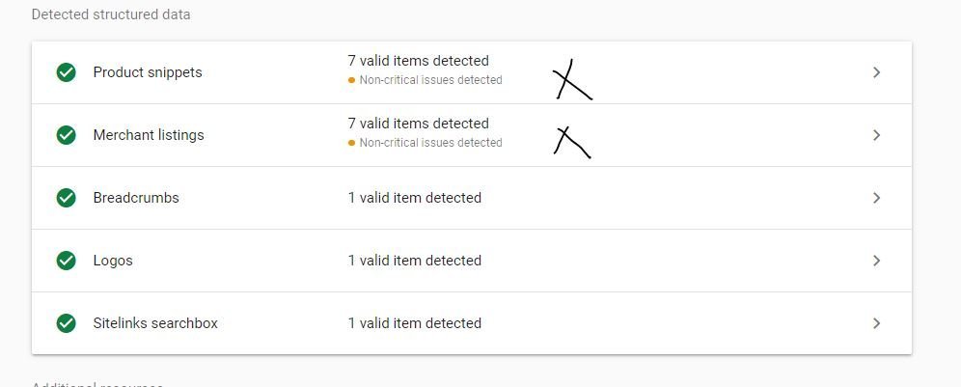The image size is (961, 387).
Task: Open the Merchant listings label
Action: (x=149, y=135)
